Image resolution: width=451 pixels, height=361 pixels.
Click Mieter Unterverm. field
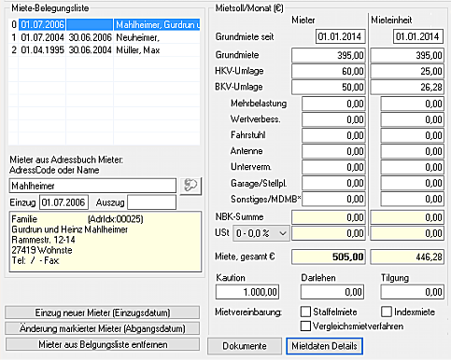(x=333, y=167)
